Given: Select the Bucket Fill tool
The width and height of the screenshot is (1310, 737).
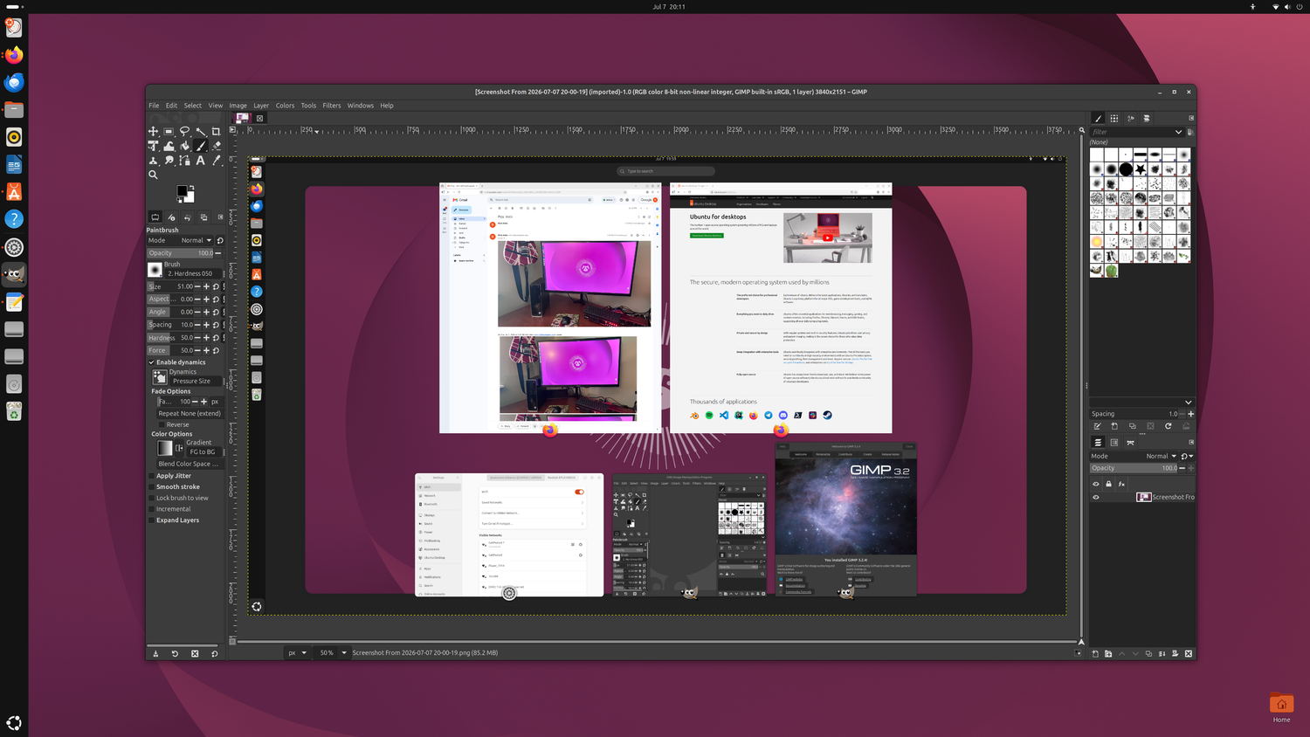Looking at the screenshot, I should point(184,146).
